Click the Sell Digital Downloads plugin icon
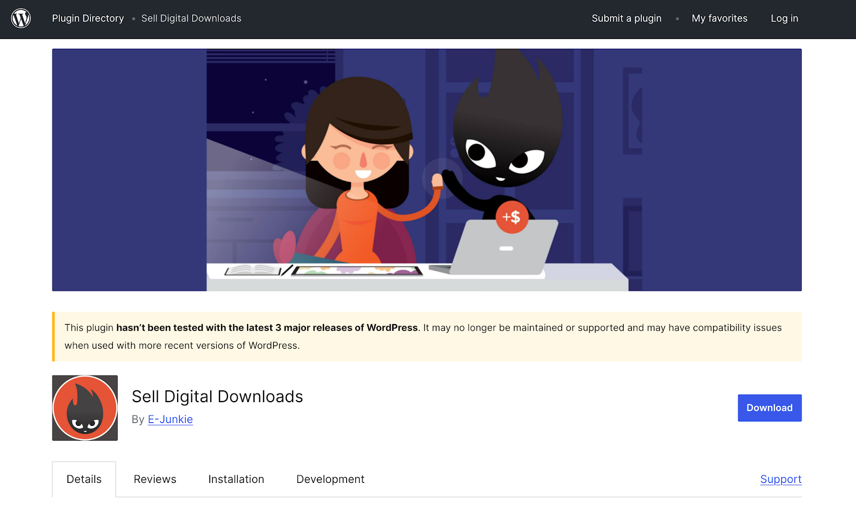The width and height of the screenshot is (856, 507). 84,408
